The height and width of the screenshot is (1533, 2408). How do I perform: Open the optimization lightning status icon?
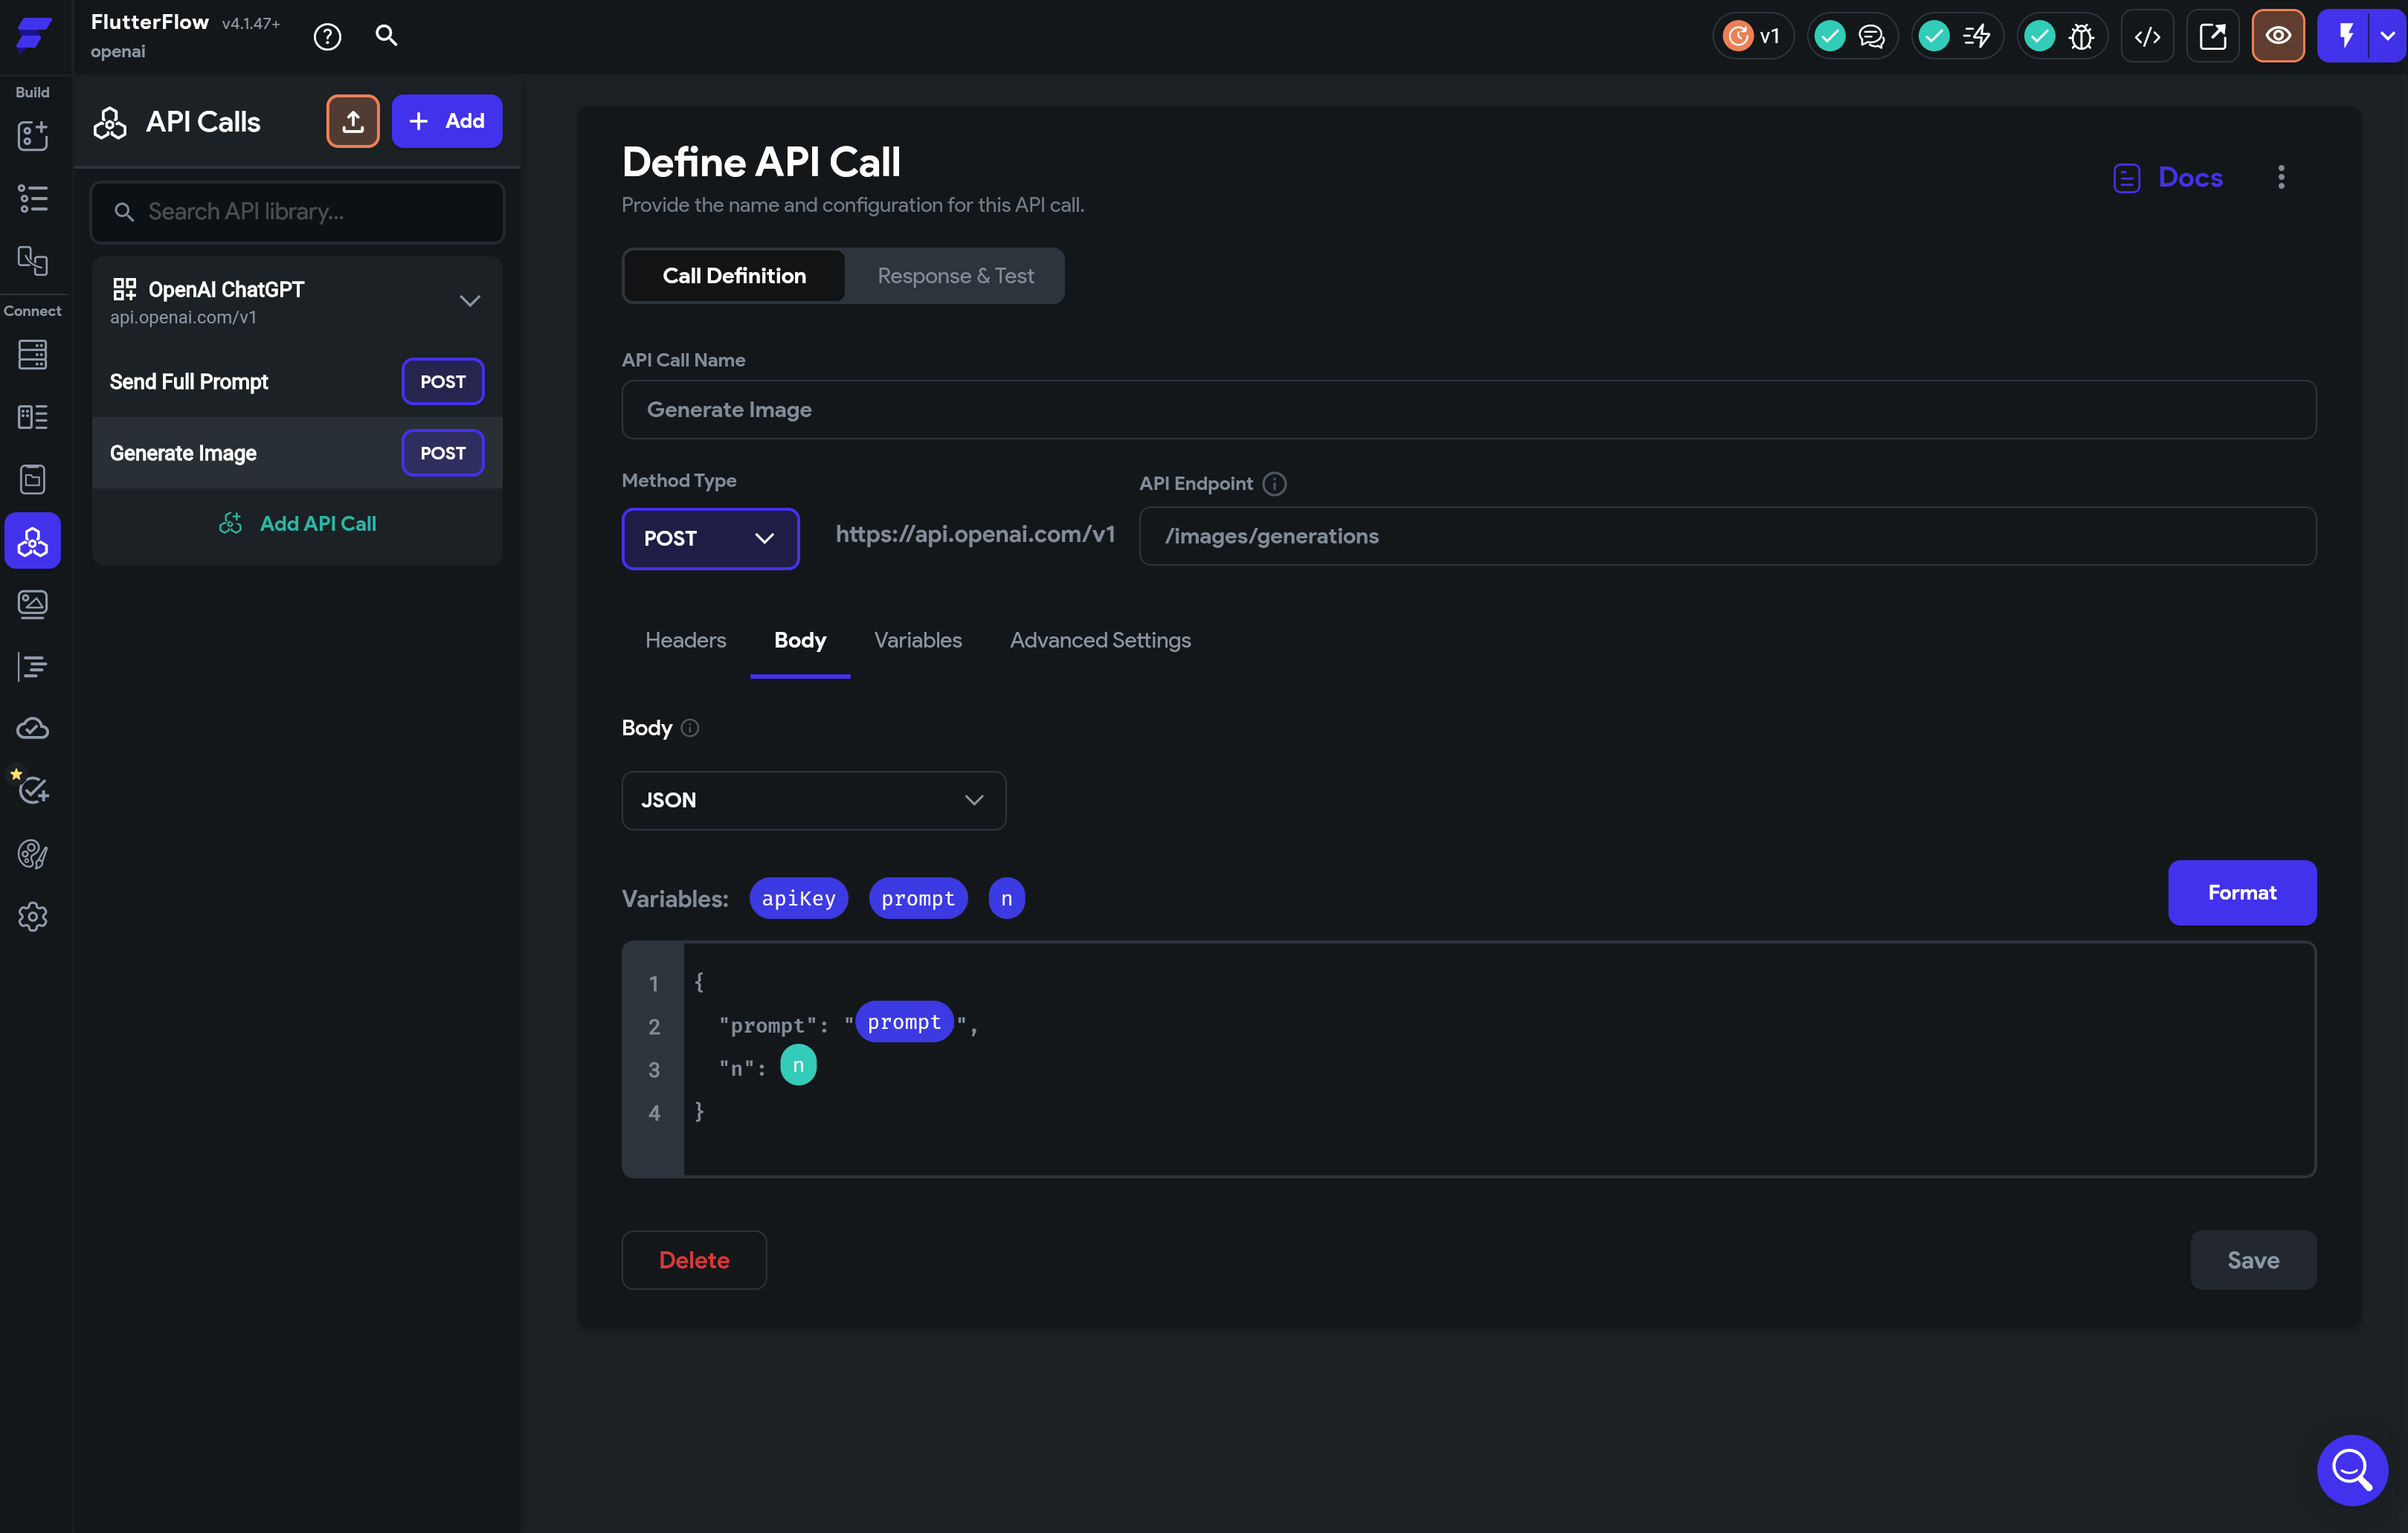coord(1977,37)
